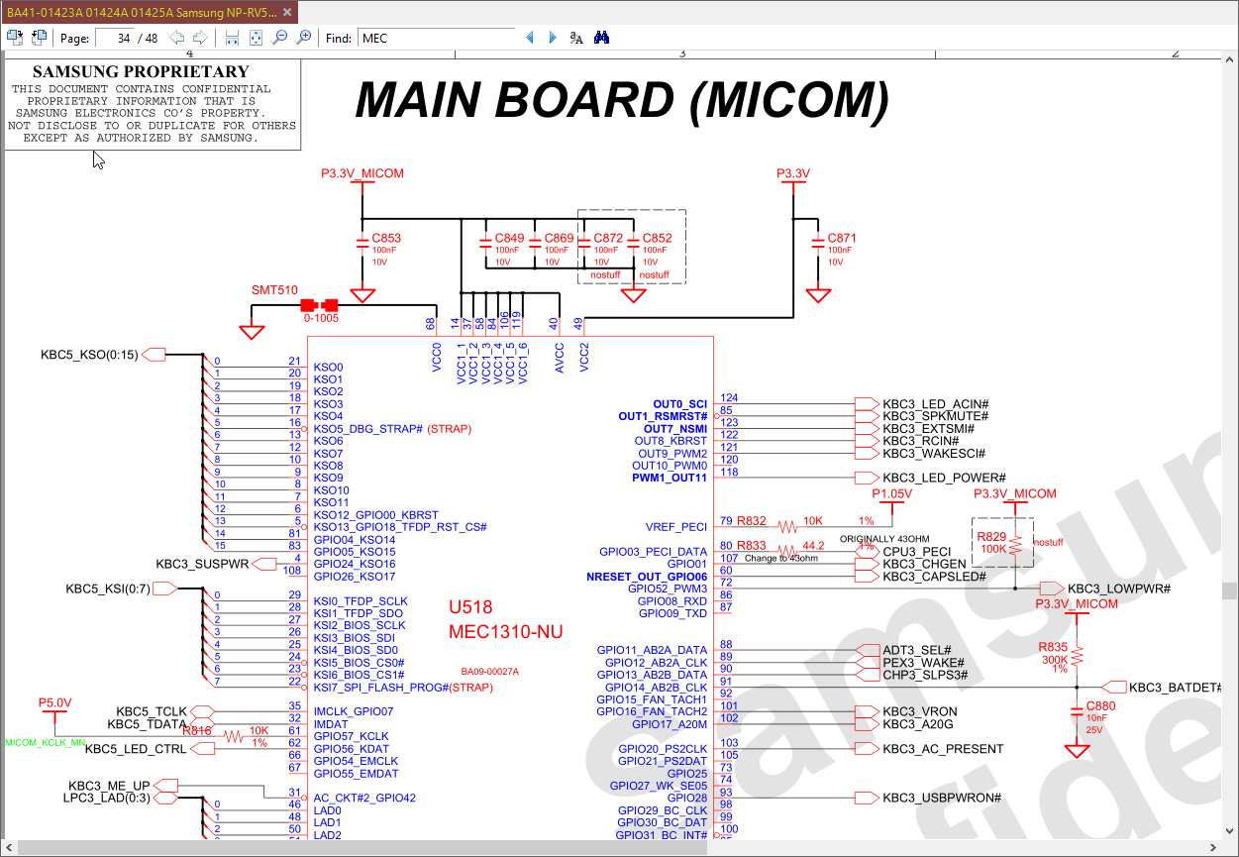This screenshot has height=857, width=1239.
Task: Click the horizontal scrollbar left arrow
Action: pos(9,848)
